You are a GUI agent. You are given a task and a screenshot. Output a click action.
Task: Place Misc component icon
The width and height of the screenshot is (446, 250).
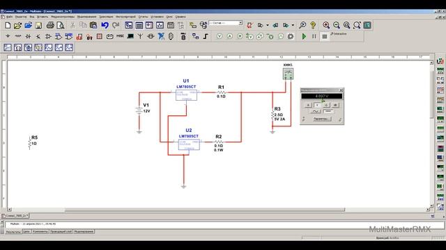[120, 36]
